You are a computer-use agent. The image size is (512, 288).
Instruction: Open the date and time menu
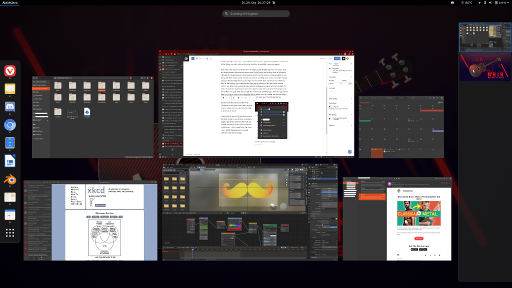point(256,3)
